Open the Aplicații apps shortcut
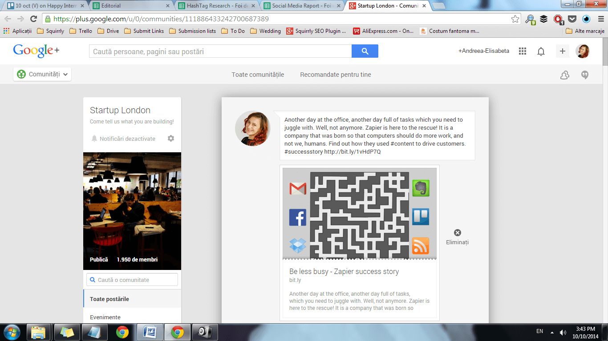Screen dimensions: 608x341 (17, 31)
